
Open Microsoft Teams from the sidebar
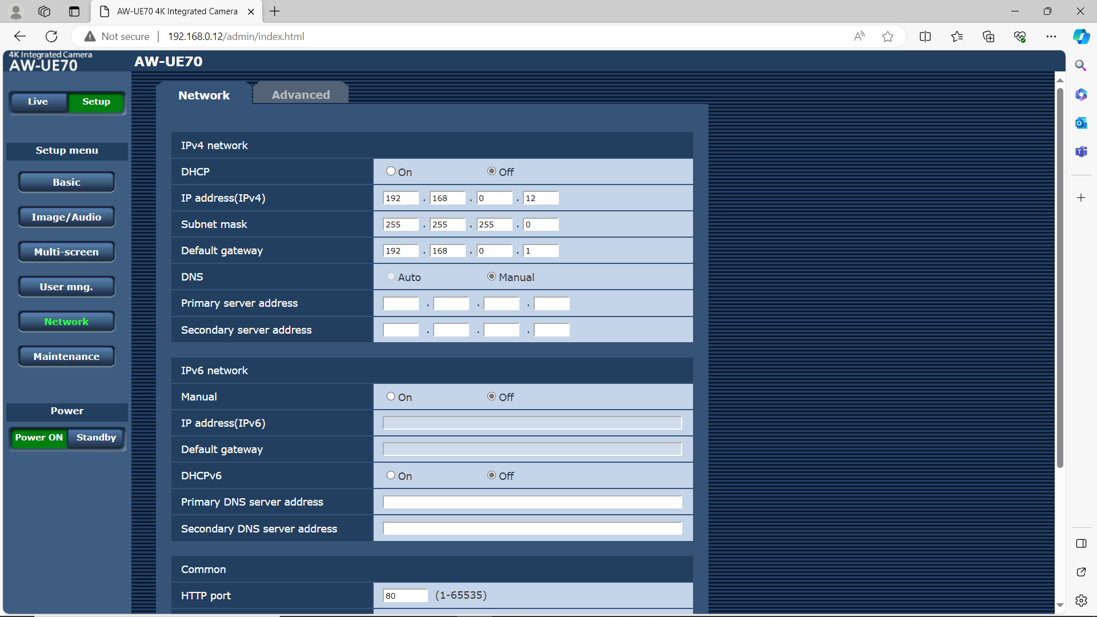tap(1081, 152)
